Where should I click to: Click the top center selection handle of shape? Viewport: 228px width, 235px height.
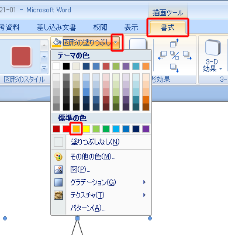point(77,218)
